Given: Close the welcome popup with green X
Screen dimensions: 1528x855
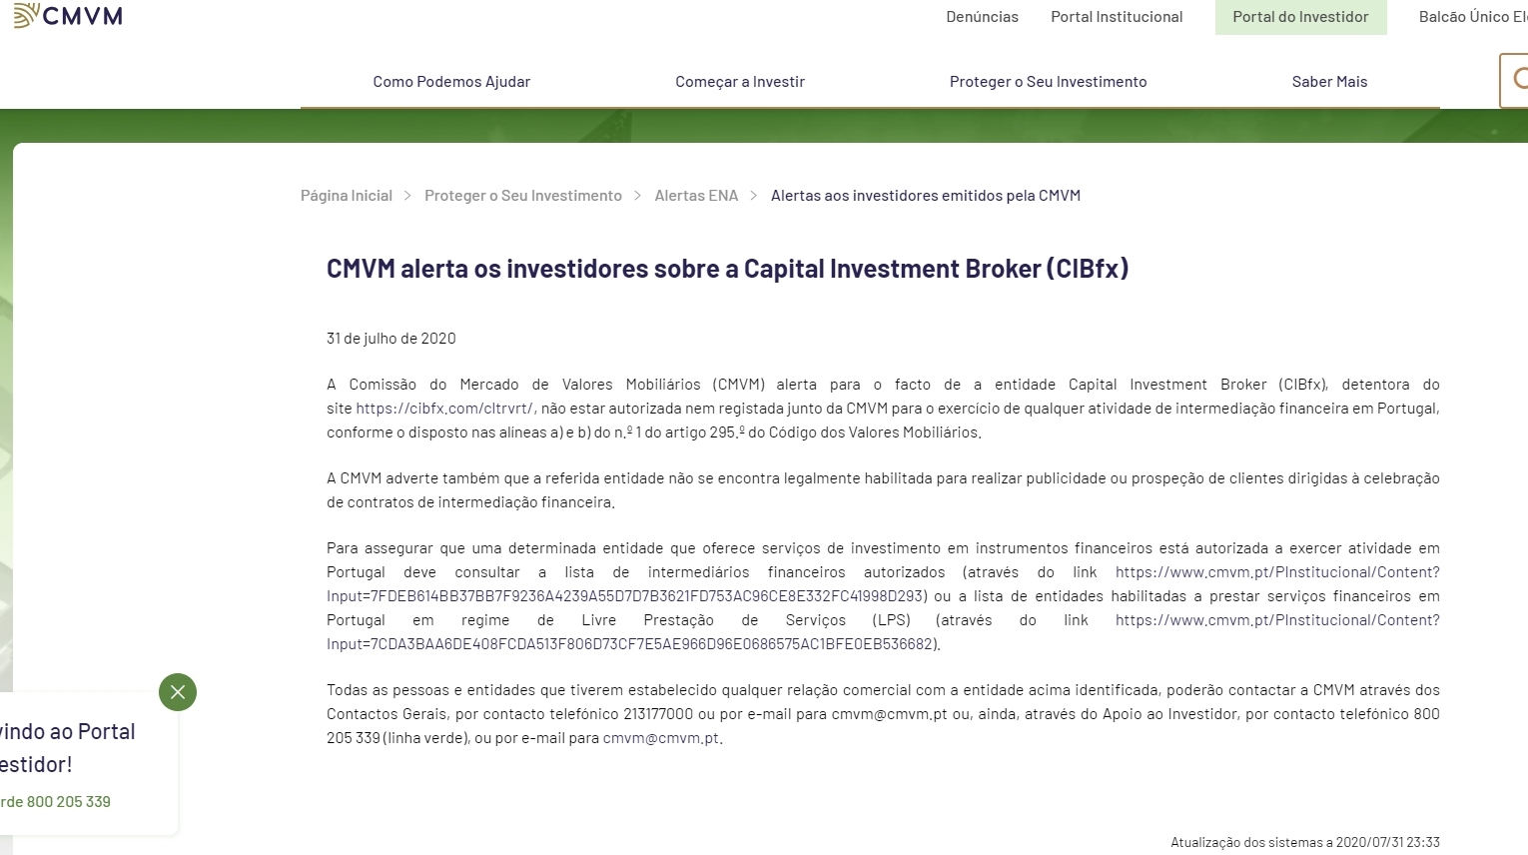Looking at the screenshot, I should (178, 692).
